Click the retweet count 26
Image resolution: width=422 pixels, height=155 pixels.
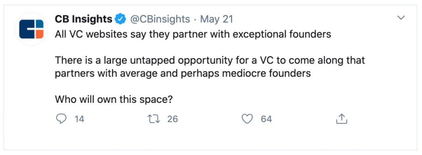pyautogui.click(x=173, y=119)
